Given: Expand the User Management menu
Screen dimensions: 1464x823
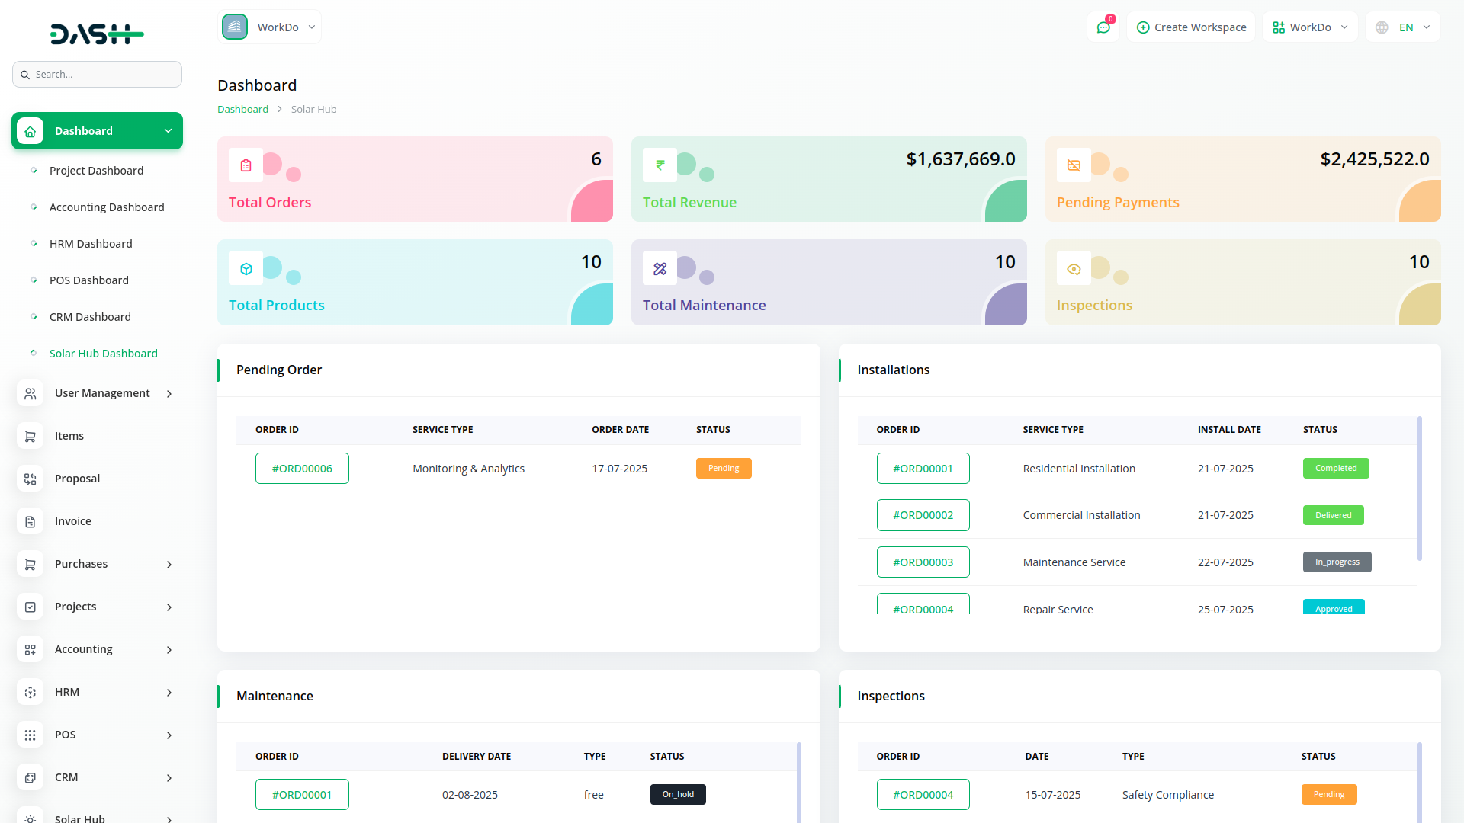Looking at the screenshot, I should coord(102,393).
